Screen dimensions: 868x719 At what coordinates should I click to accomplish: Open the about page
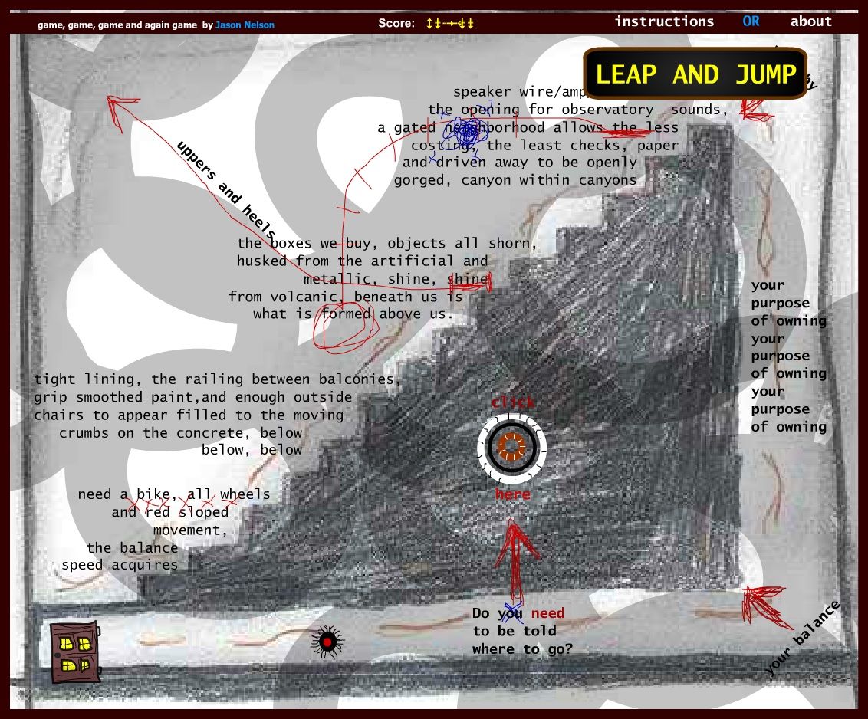pos(810,21)
